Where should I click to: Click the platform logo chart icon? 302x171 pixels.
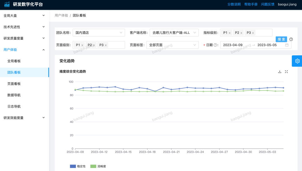7,4
